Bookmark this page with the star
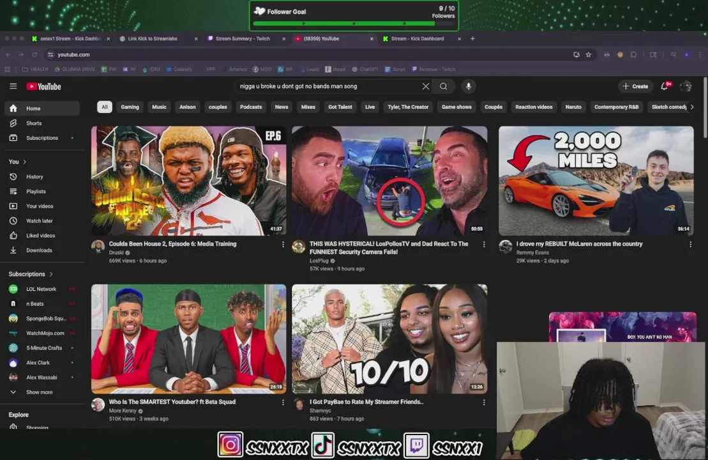The width and height of the screenshot is (708, 460). click(x=589, y=55)
